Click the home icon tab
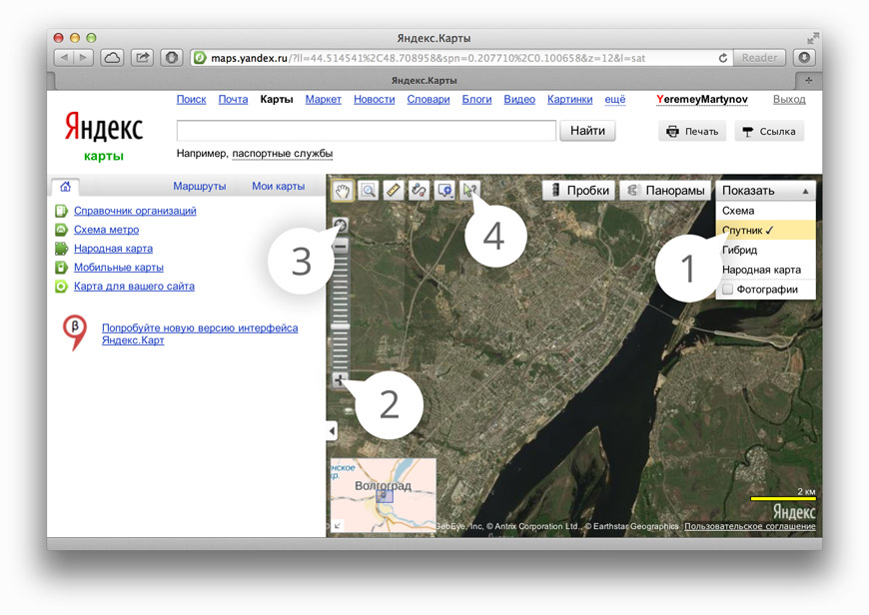Viewport: 869px width, 615px height. pos(65,186)
